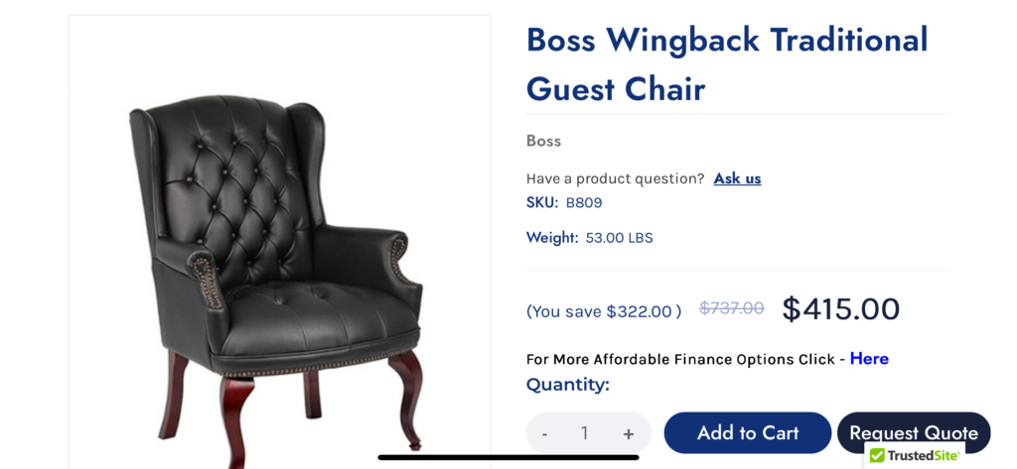The image size is (1017, 469).
Task: Click the Request Quote button
Action: coord(914,431)
